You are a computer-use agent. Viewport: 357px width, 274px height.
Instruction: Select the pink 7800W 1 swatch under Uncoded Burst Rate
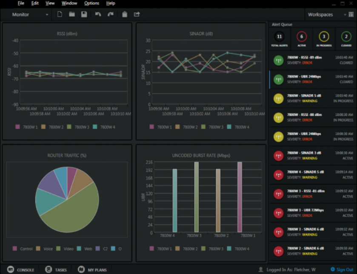tap(151, 248)
